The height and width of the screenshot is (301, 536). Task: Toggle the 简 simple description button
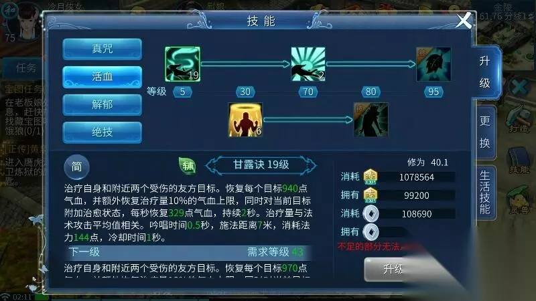pos(76,167)
